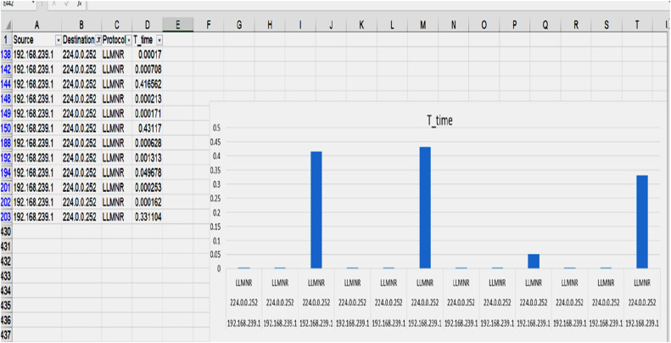Select row header 203
The image size is (671, 343).
(x=7, y=216)
